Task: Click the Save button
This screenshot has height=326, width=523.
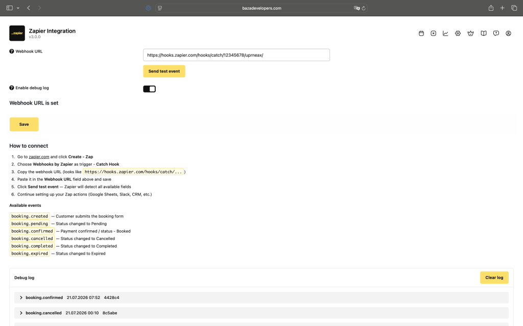Action: [24, 124]
